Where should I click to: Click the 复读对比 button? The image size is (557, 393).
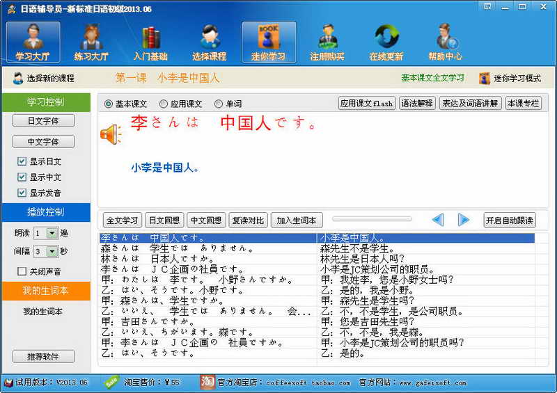[x=248, y=220]
